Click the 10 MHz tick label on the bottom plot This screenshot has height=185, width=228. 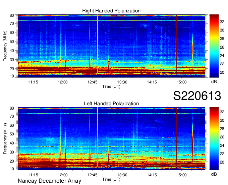pyautogui.click(x=12, y=169)
